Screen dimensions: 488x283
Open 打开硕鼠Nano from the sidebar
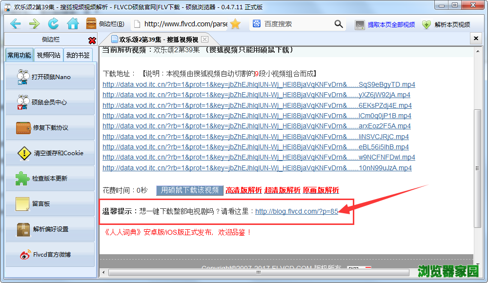click(x=50, y=77)
